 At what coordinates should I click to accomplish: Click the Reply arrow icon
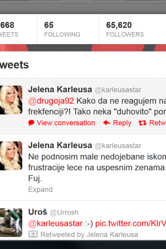tap(107, 123)
